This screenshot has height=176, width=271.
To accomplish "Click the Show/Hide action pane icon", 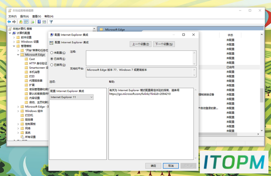I will pyautogui.click(x=44, y=22).
